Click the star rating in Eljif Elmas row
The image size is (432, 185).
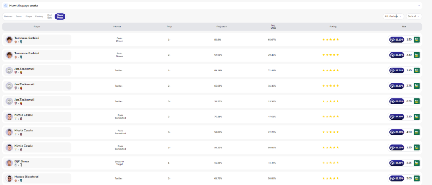coord(330,163)
